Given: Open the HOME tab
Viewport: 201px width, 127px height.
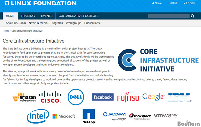Looking at the screenshot, I should (x=10, y=16).
